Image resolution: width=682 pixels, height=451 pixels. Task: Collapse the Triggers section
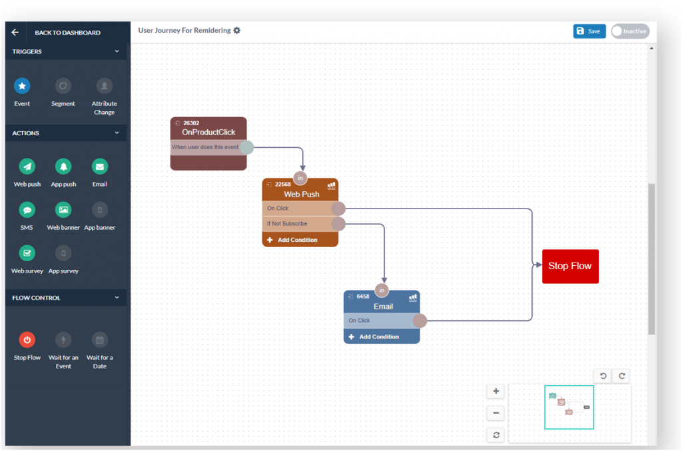(x=117, y=51)
